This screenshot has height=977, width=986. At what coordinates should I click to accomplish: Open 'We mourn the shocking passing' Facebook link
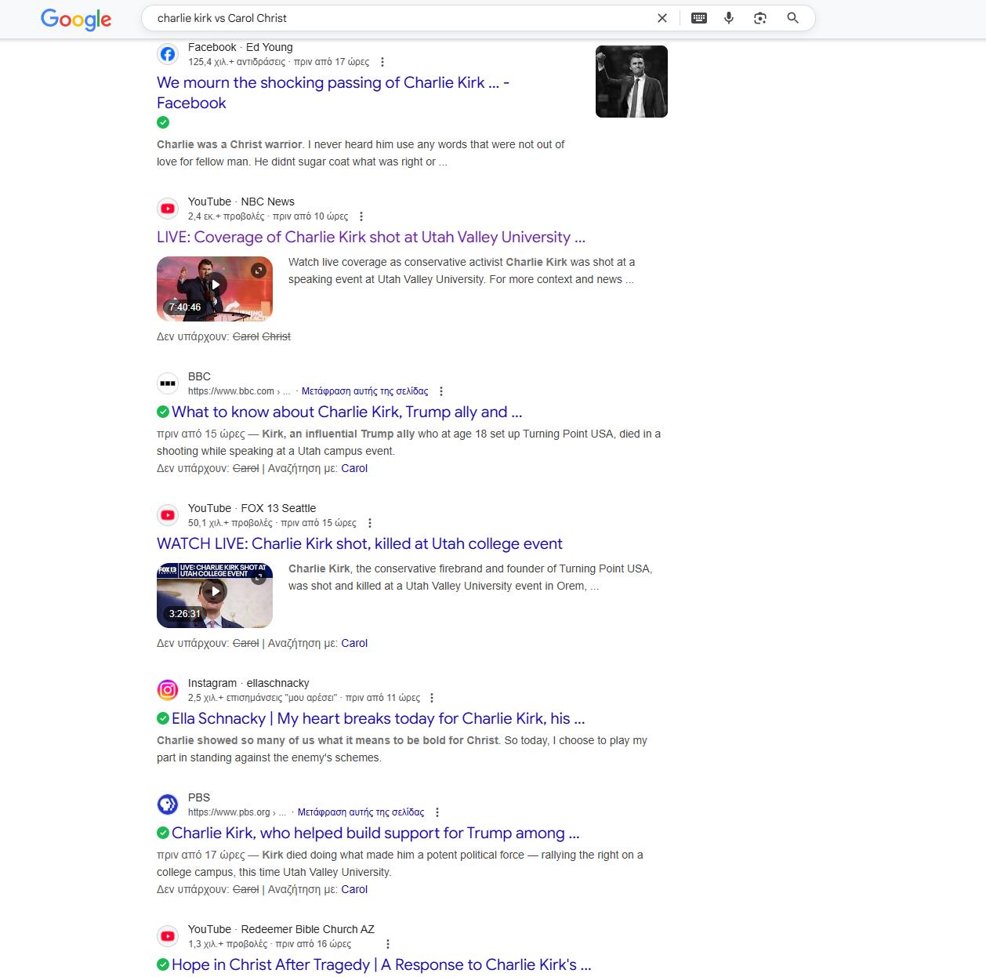(x=333, y=93)
